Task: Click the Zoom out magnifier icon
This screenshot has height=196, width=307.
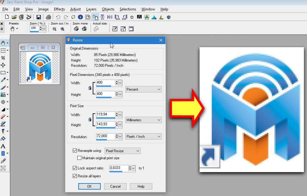Action: (x=54, y=29)
